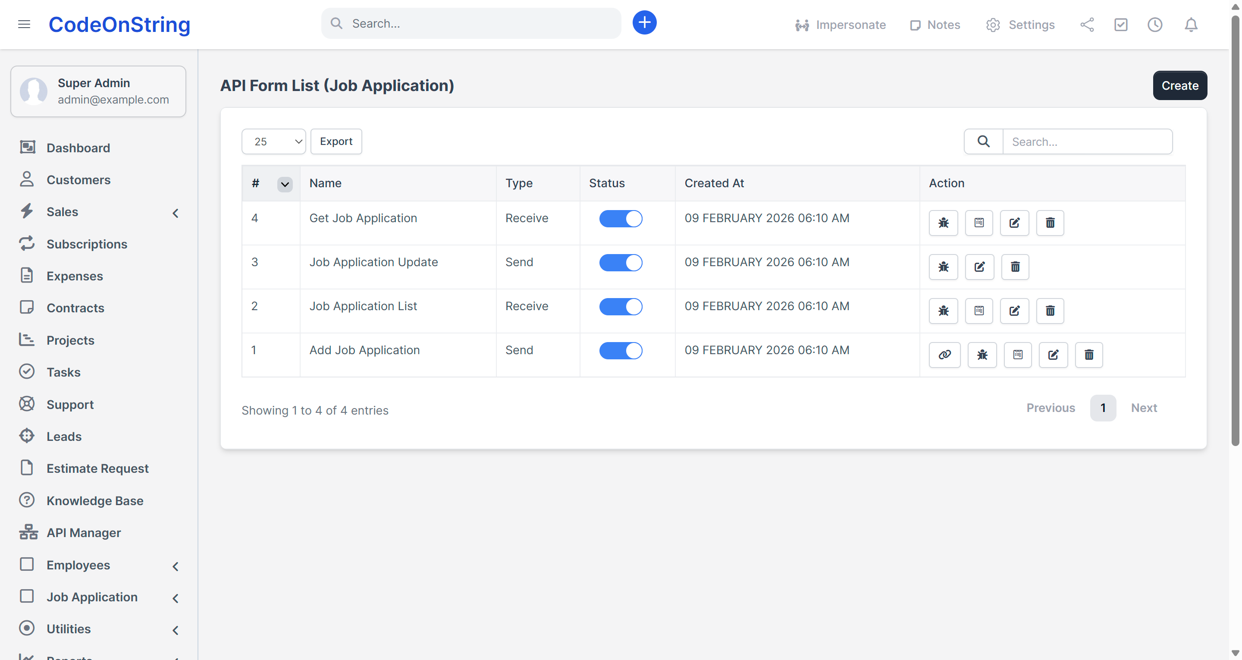Edit the Add Job Application row
1242x660 pixels.
click(1053, 355)
